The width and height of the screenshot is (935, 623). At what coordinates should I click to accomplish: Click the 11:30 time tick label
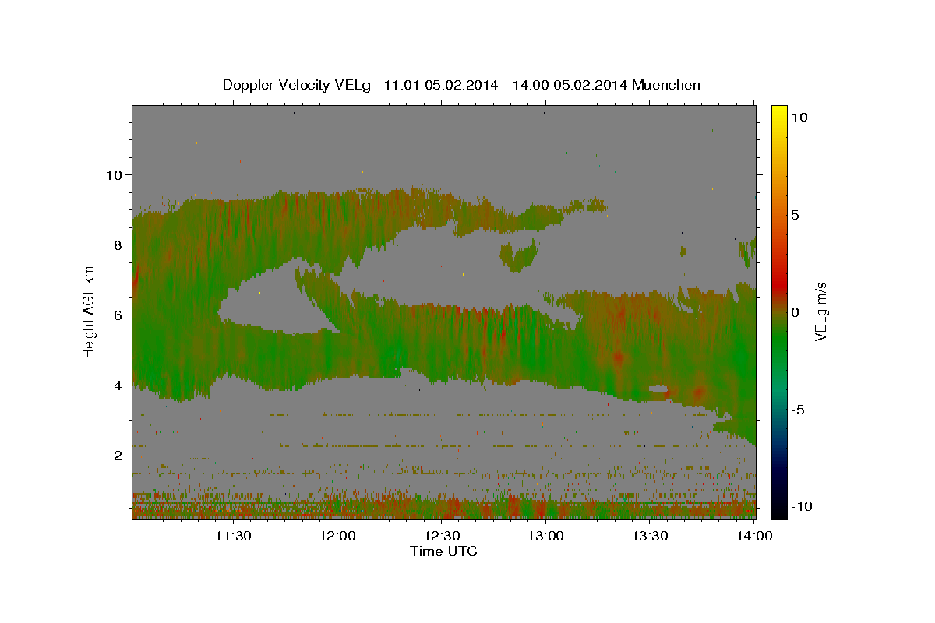[x=233, y=537]
